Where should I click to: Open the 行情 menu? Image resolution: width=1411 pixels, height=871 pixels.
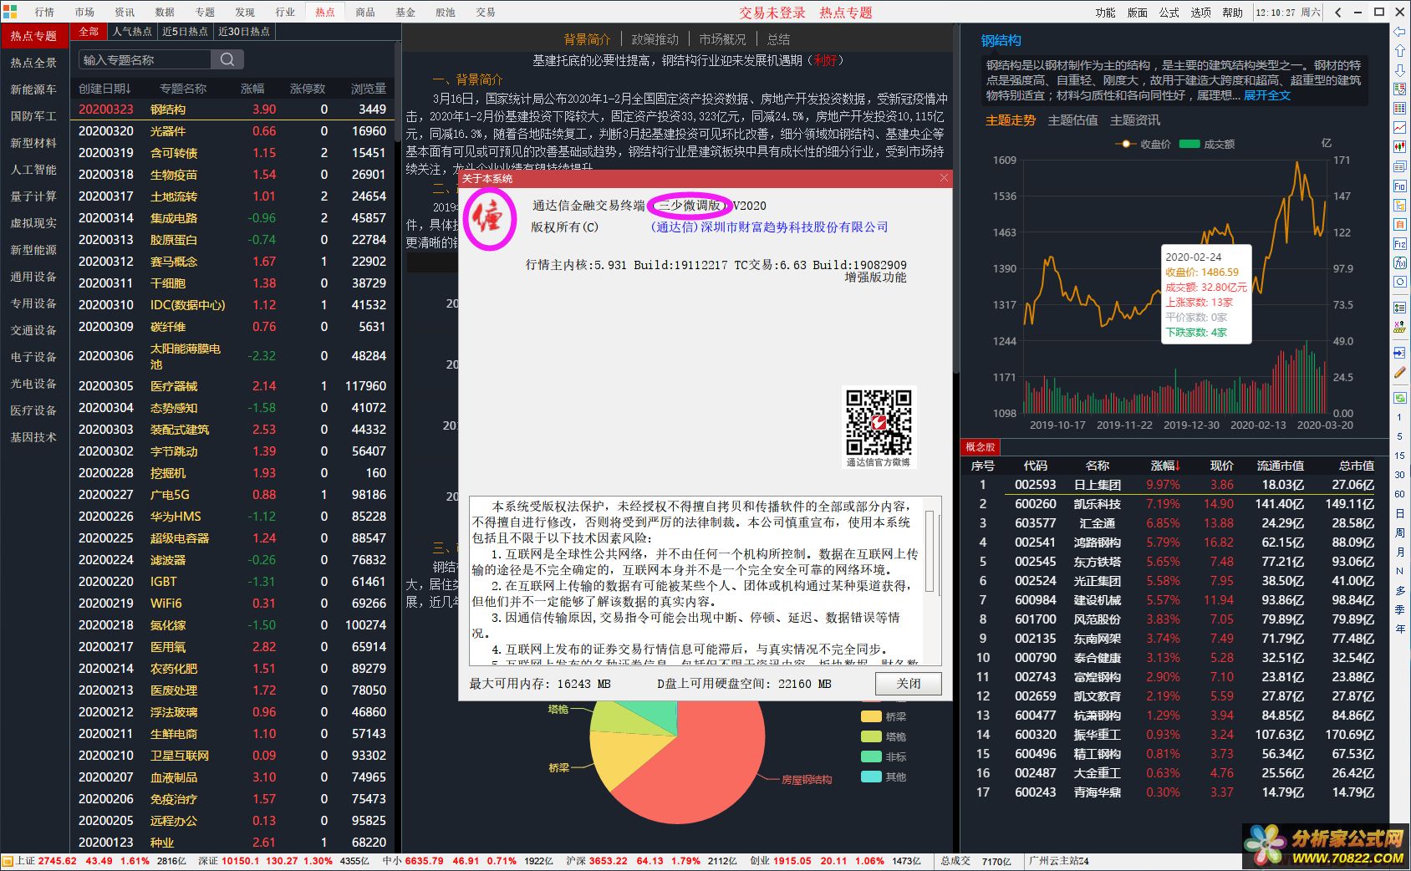tap(44, 12)
